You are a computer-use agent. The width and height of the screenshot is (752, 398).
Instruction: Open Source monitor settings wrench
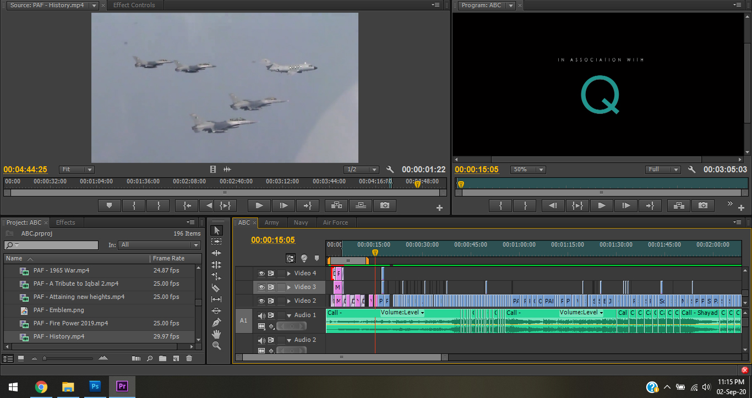[390, 170]
